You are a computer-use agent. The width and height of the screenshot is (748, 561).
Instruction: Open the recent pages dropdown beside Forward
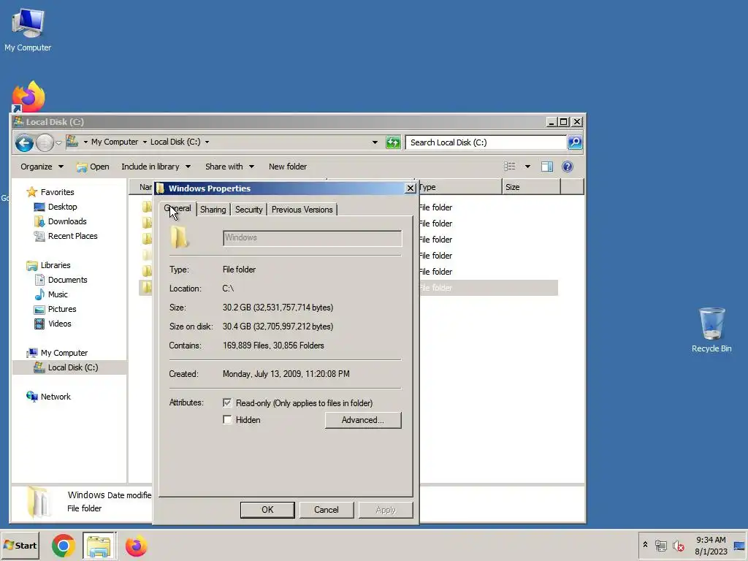tap(58, 142)
